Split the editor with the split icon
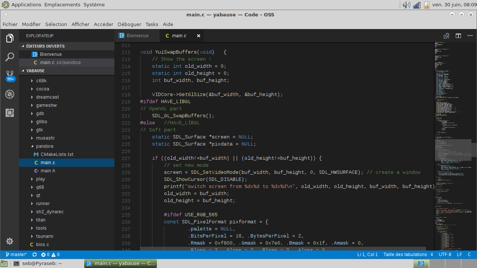The image size is (477, 268). [x=458, y=36]
